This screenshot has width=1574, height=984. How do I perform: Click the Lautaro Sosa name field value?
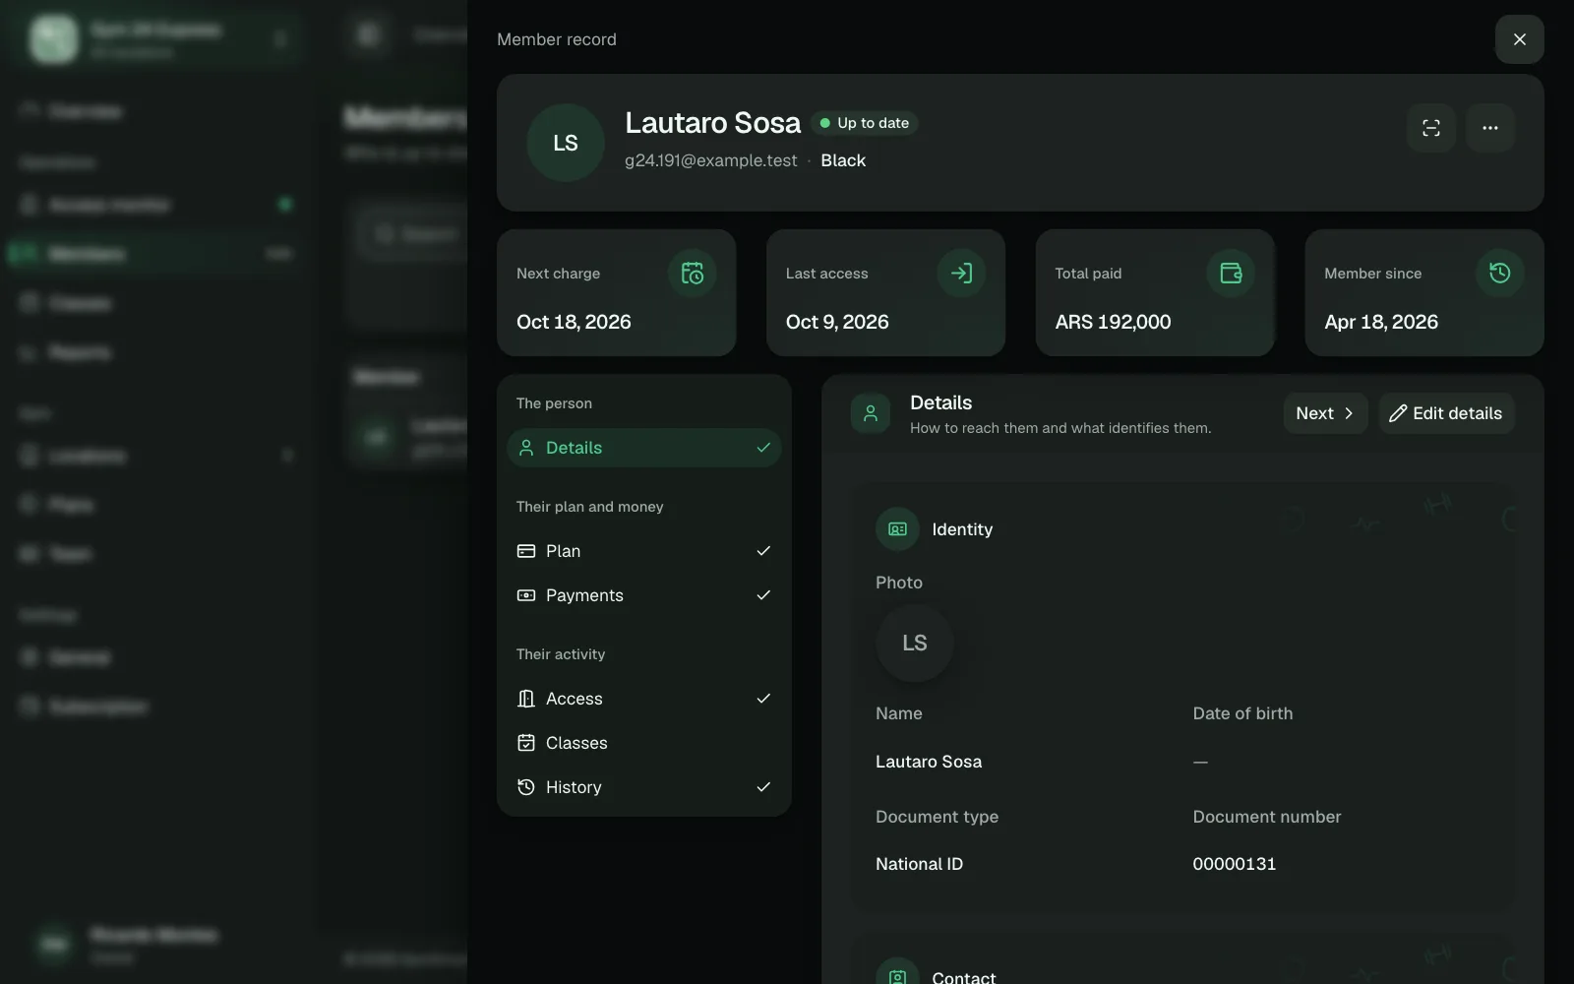[929, 762]
